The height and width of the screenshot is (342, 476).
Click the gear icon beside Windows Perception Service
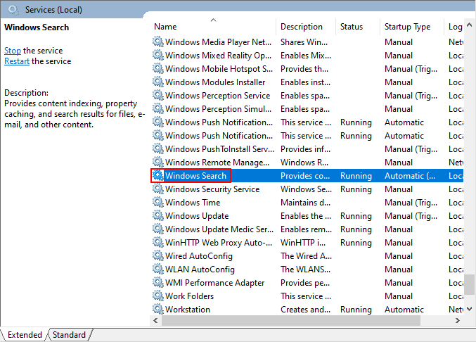pos(158,95)
